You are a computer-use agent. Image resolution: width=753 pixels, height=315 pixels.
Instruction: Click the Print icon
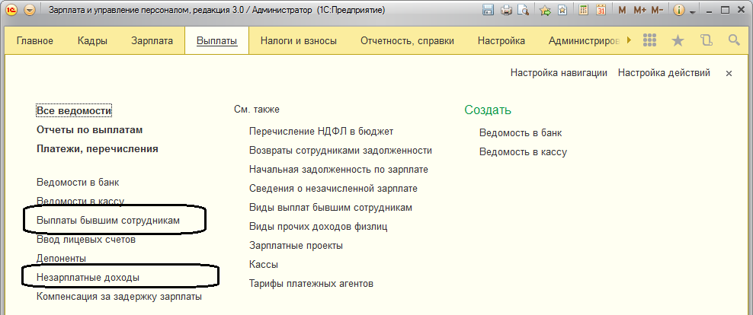(506, 10)
